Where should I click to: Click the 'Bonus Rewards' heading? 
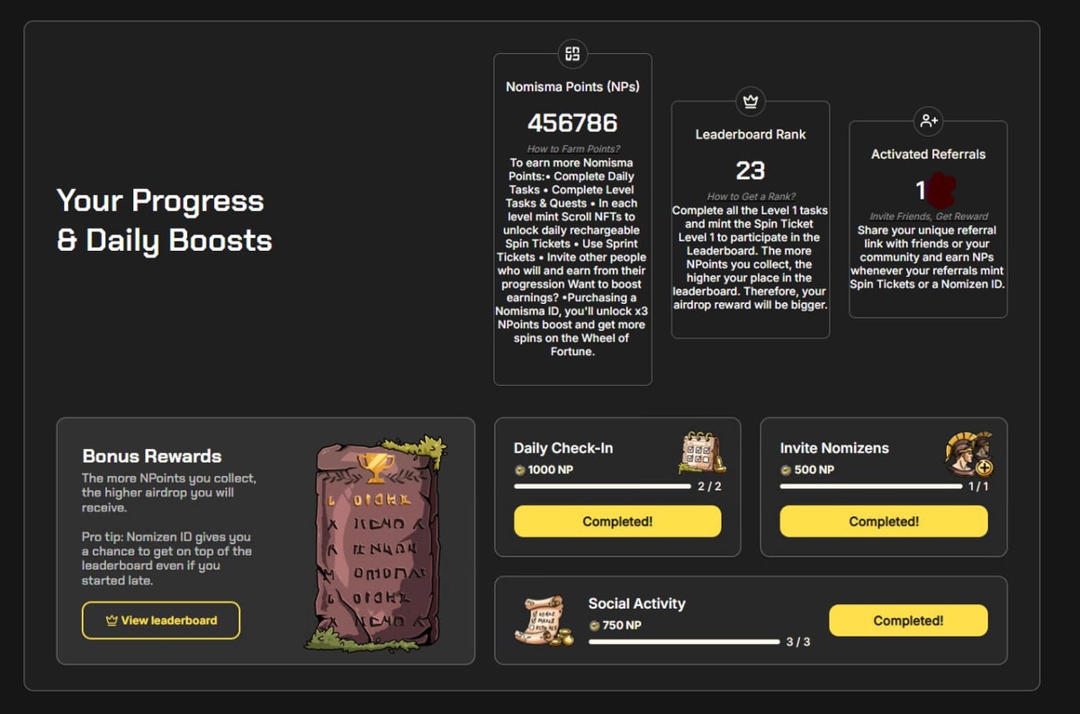(x=152, y=456)
